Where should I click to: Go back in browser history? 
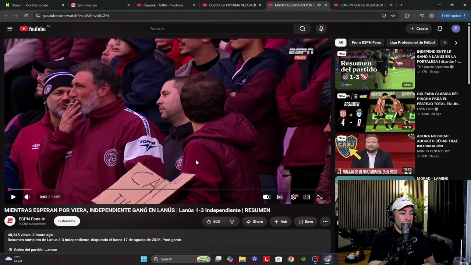click(6, 15)
